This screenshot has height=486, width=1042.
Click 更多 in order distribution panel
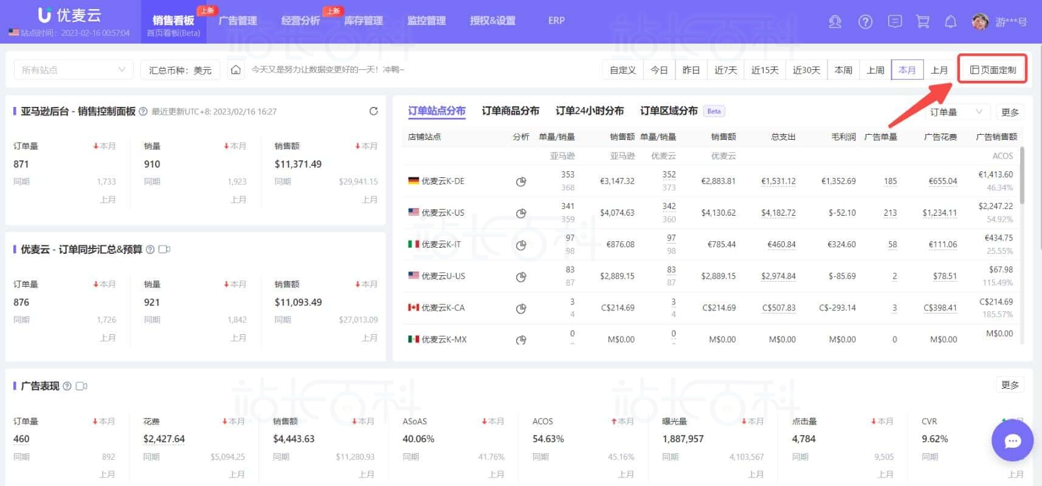[1010, 112]
